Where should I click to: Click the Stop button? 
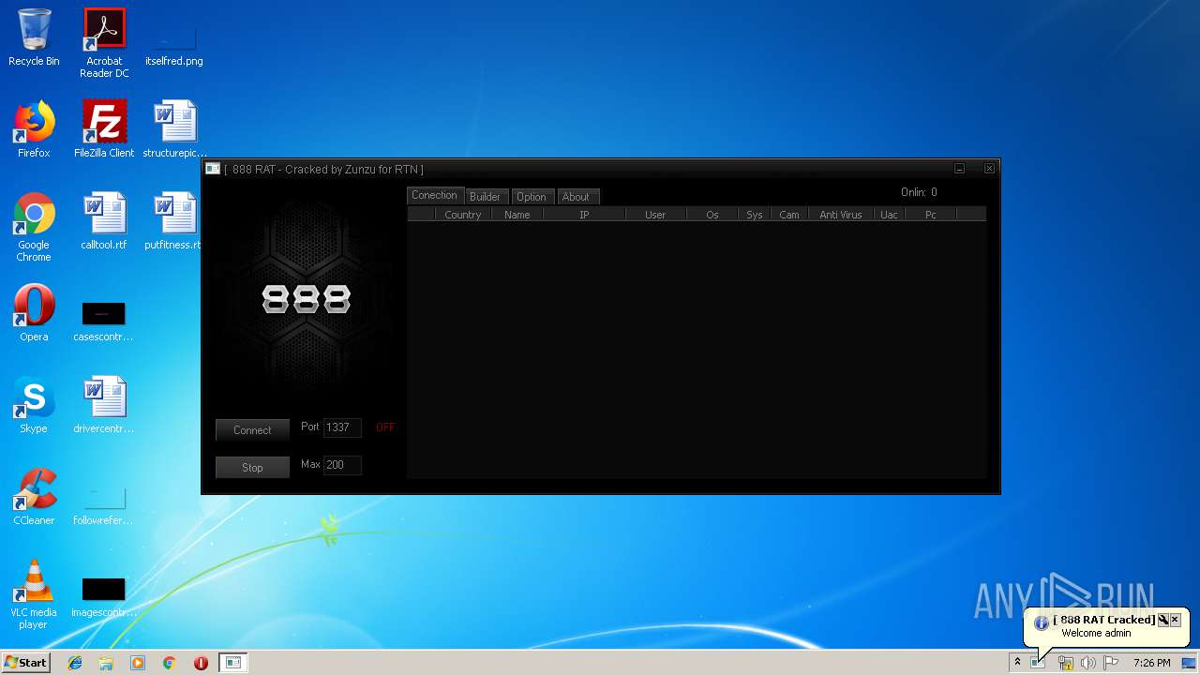pyautogui.click(x=252, y=468)
